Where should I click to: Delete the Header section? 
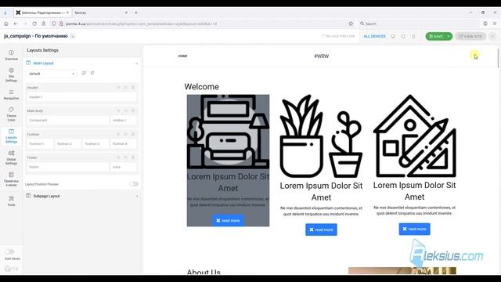point(133,87)
